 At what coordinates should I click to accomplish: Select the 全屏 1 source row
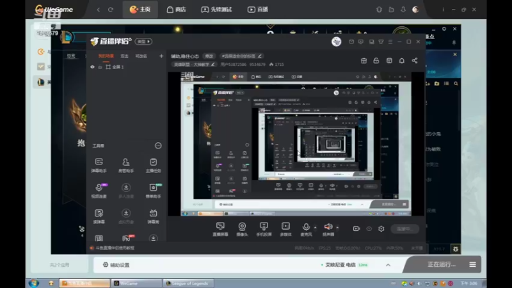tap(126, 67)
